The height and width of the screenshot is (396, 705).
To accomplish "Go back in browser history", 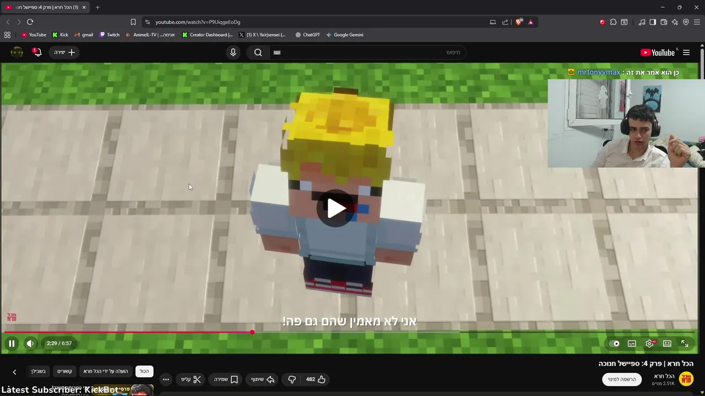I will tap(8, 22).
